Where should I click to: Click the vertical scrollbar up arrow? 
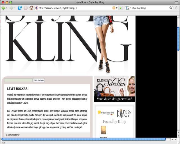tap(178, 133)
